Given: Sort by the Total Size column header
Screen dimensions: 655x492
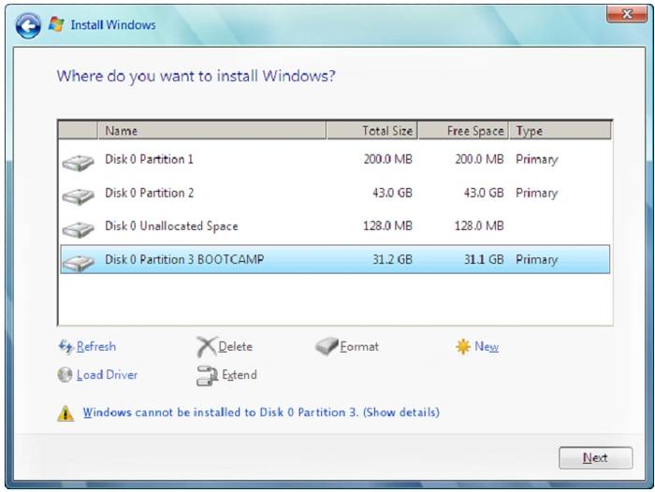Looking at the screenshot, I should [371, 131].
